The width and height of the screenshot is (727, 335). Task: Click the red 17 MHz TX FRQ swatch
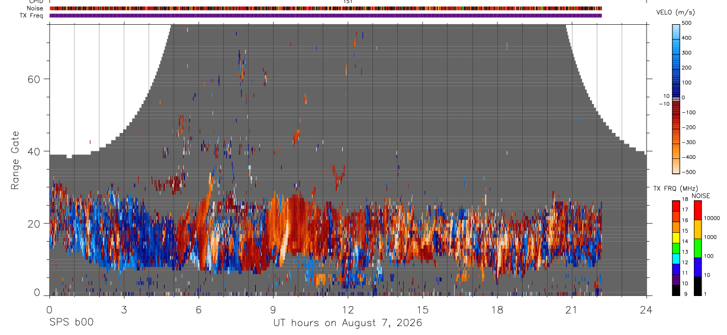coord(676,206)
